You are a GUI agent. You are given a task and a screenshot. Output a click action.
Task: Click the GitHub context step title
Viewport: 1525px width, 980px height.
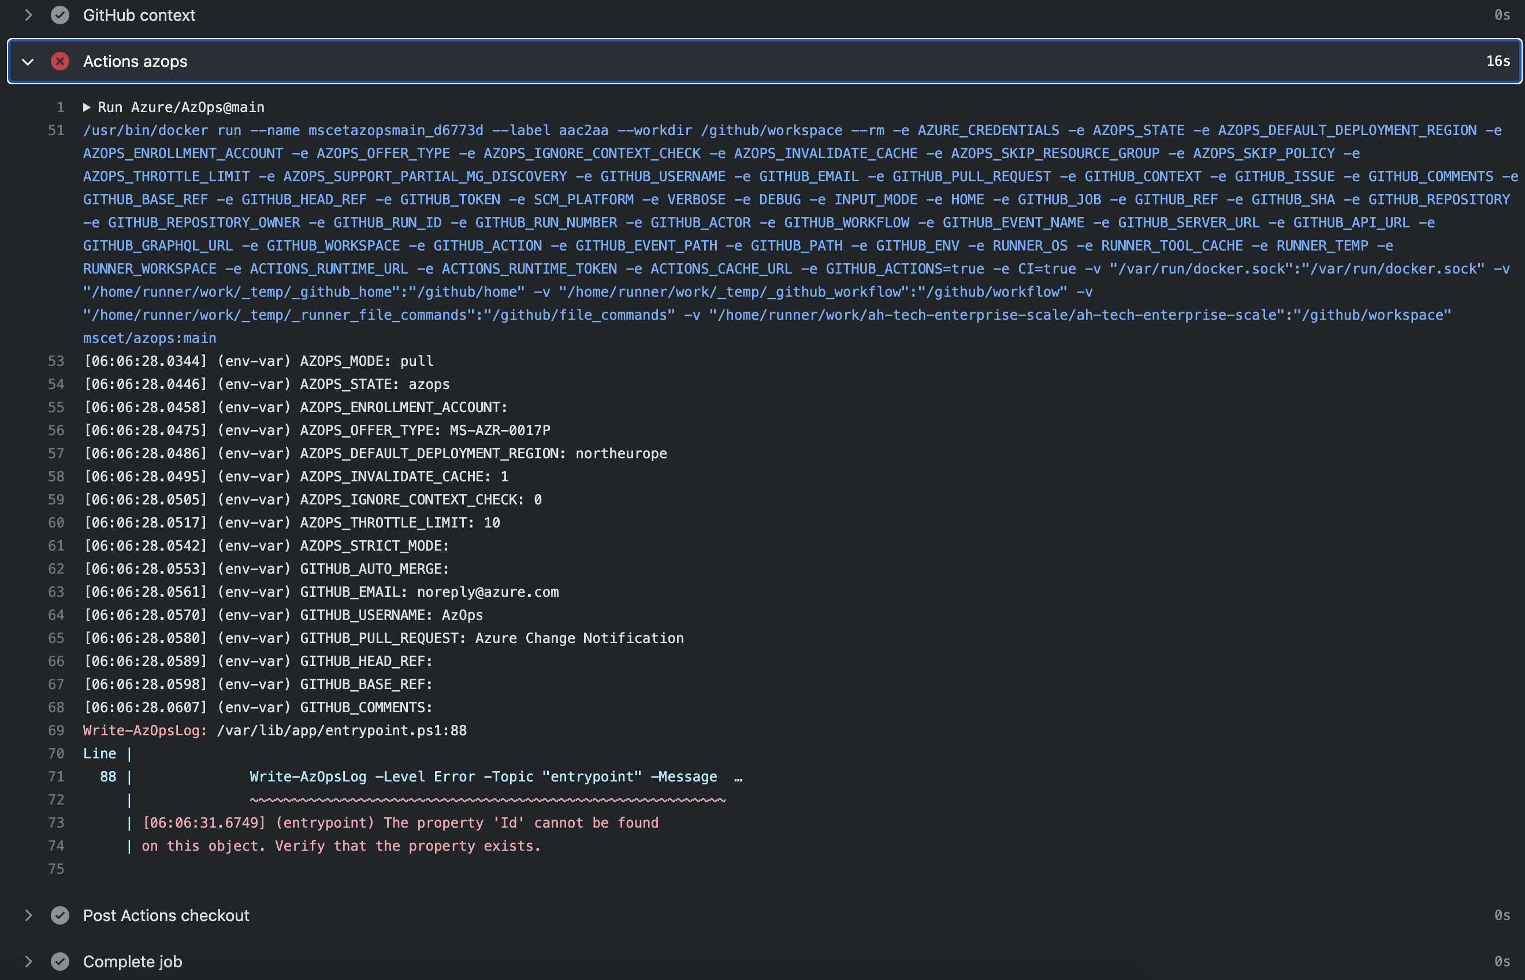pos(139,14)
